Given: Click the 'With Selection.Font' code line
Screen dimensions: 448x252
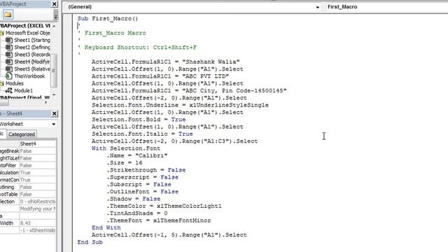Looking at the screenshot, I should (126, 148).
